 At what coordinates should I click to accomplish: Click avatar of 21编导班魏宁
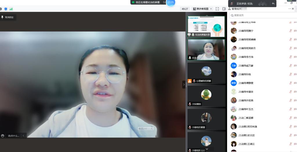click(x=233, y=31)
